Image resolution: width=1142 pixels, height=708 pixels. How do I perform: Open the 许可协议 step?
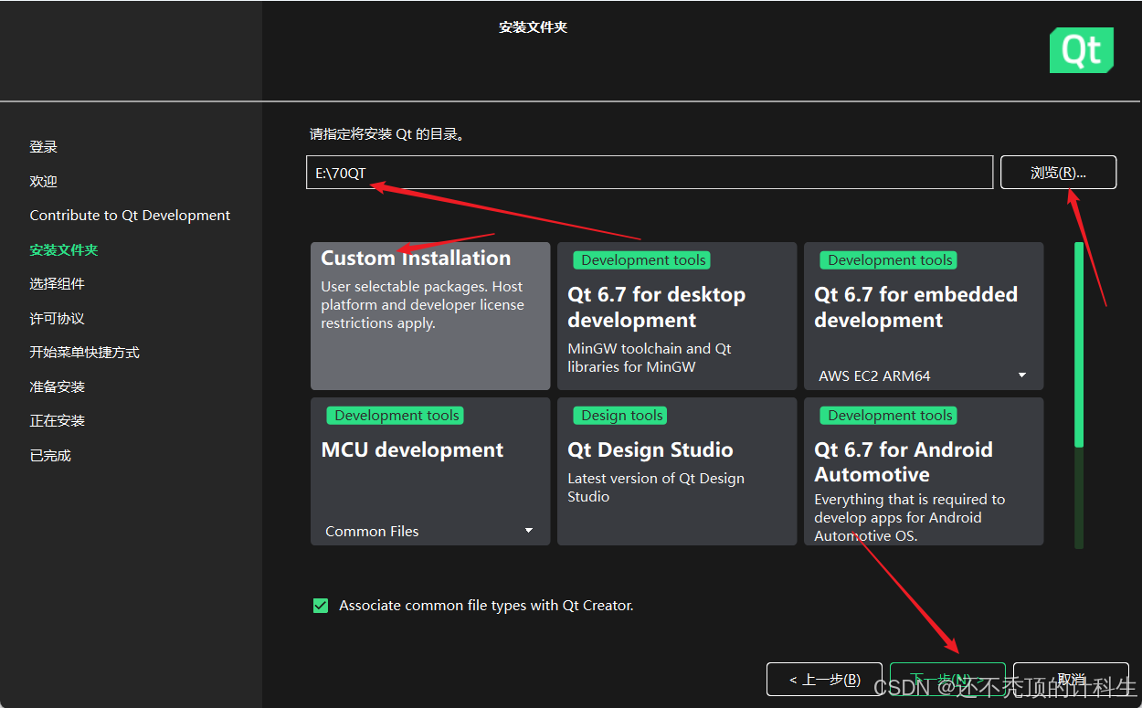pos(57,318)
